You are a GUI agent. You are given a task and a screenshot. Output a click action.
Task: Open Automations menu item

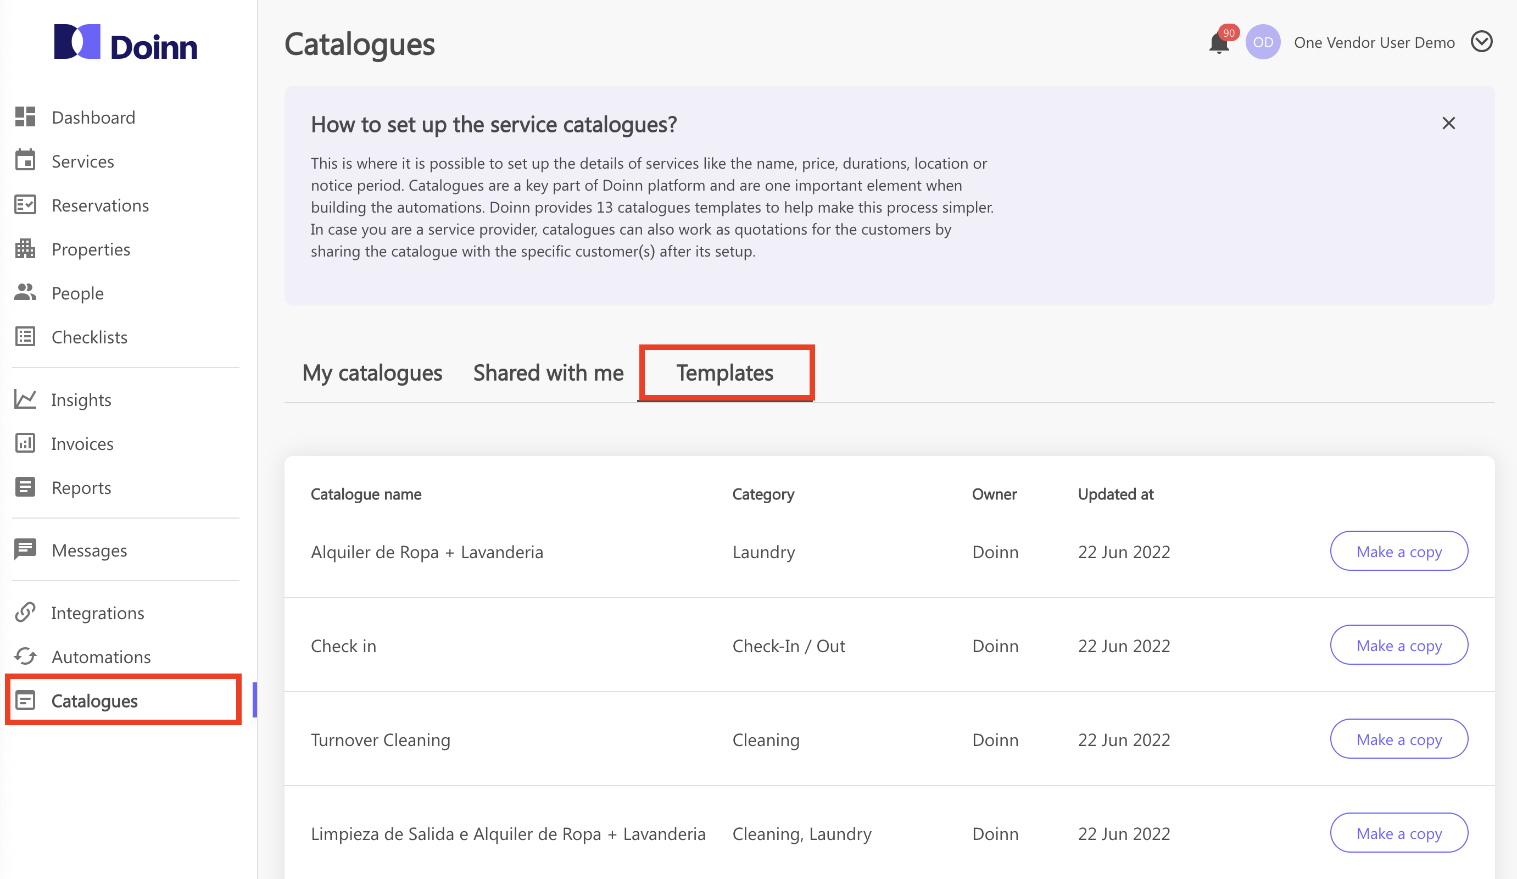[x=101, y=657]
